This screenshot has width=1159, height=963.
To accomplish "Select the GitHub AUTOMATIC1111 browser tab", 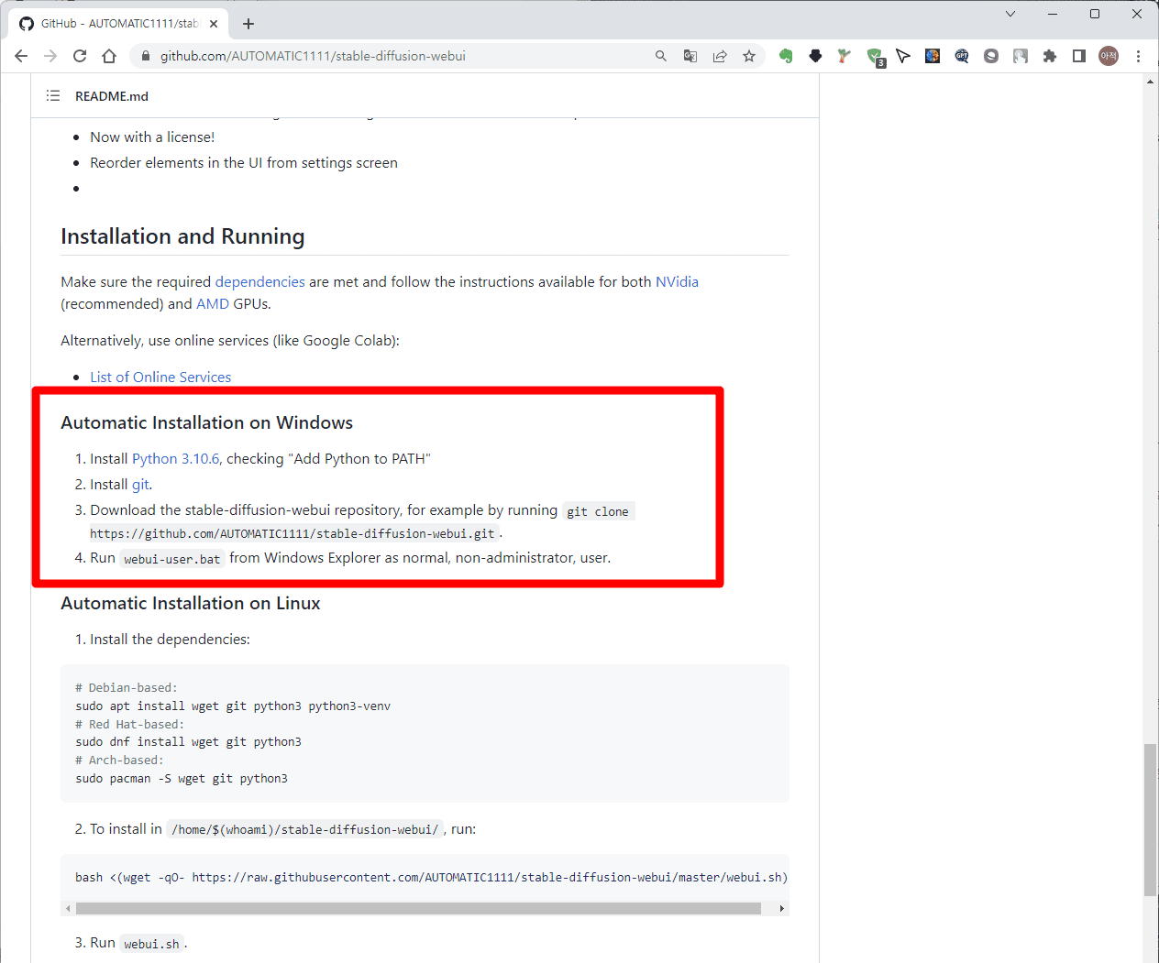I will point(119,24).
